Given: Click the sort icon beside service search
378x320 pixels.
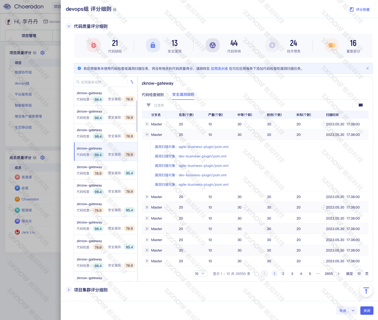Looking at the screenshot, I should click(132, 82).
